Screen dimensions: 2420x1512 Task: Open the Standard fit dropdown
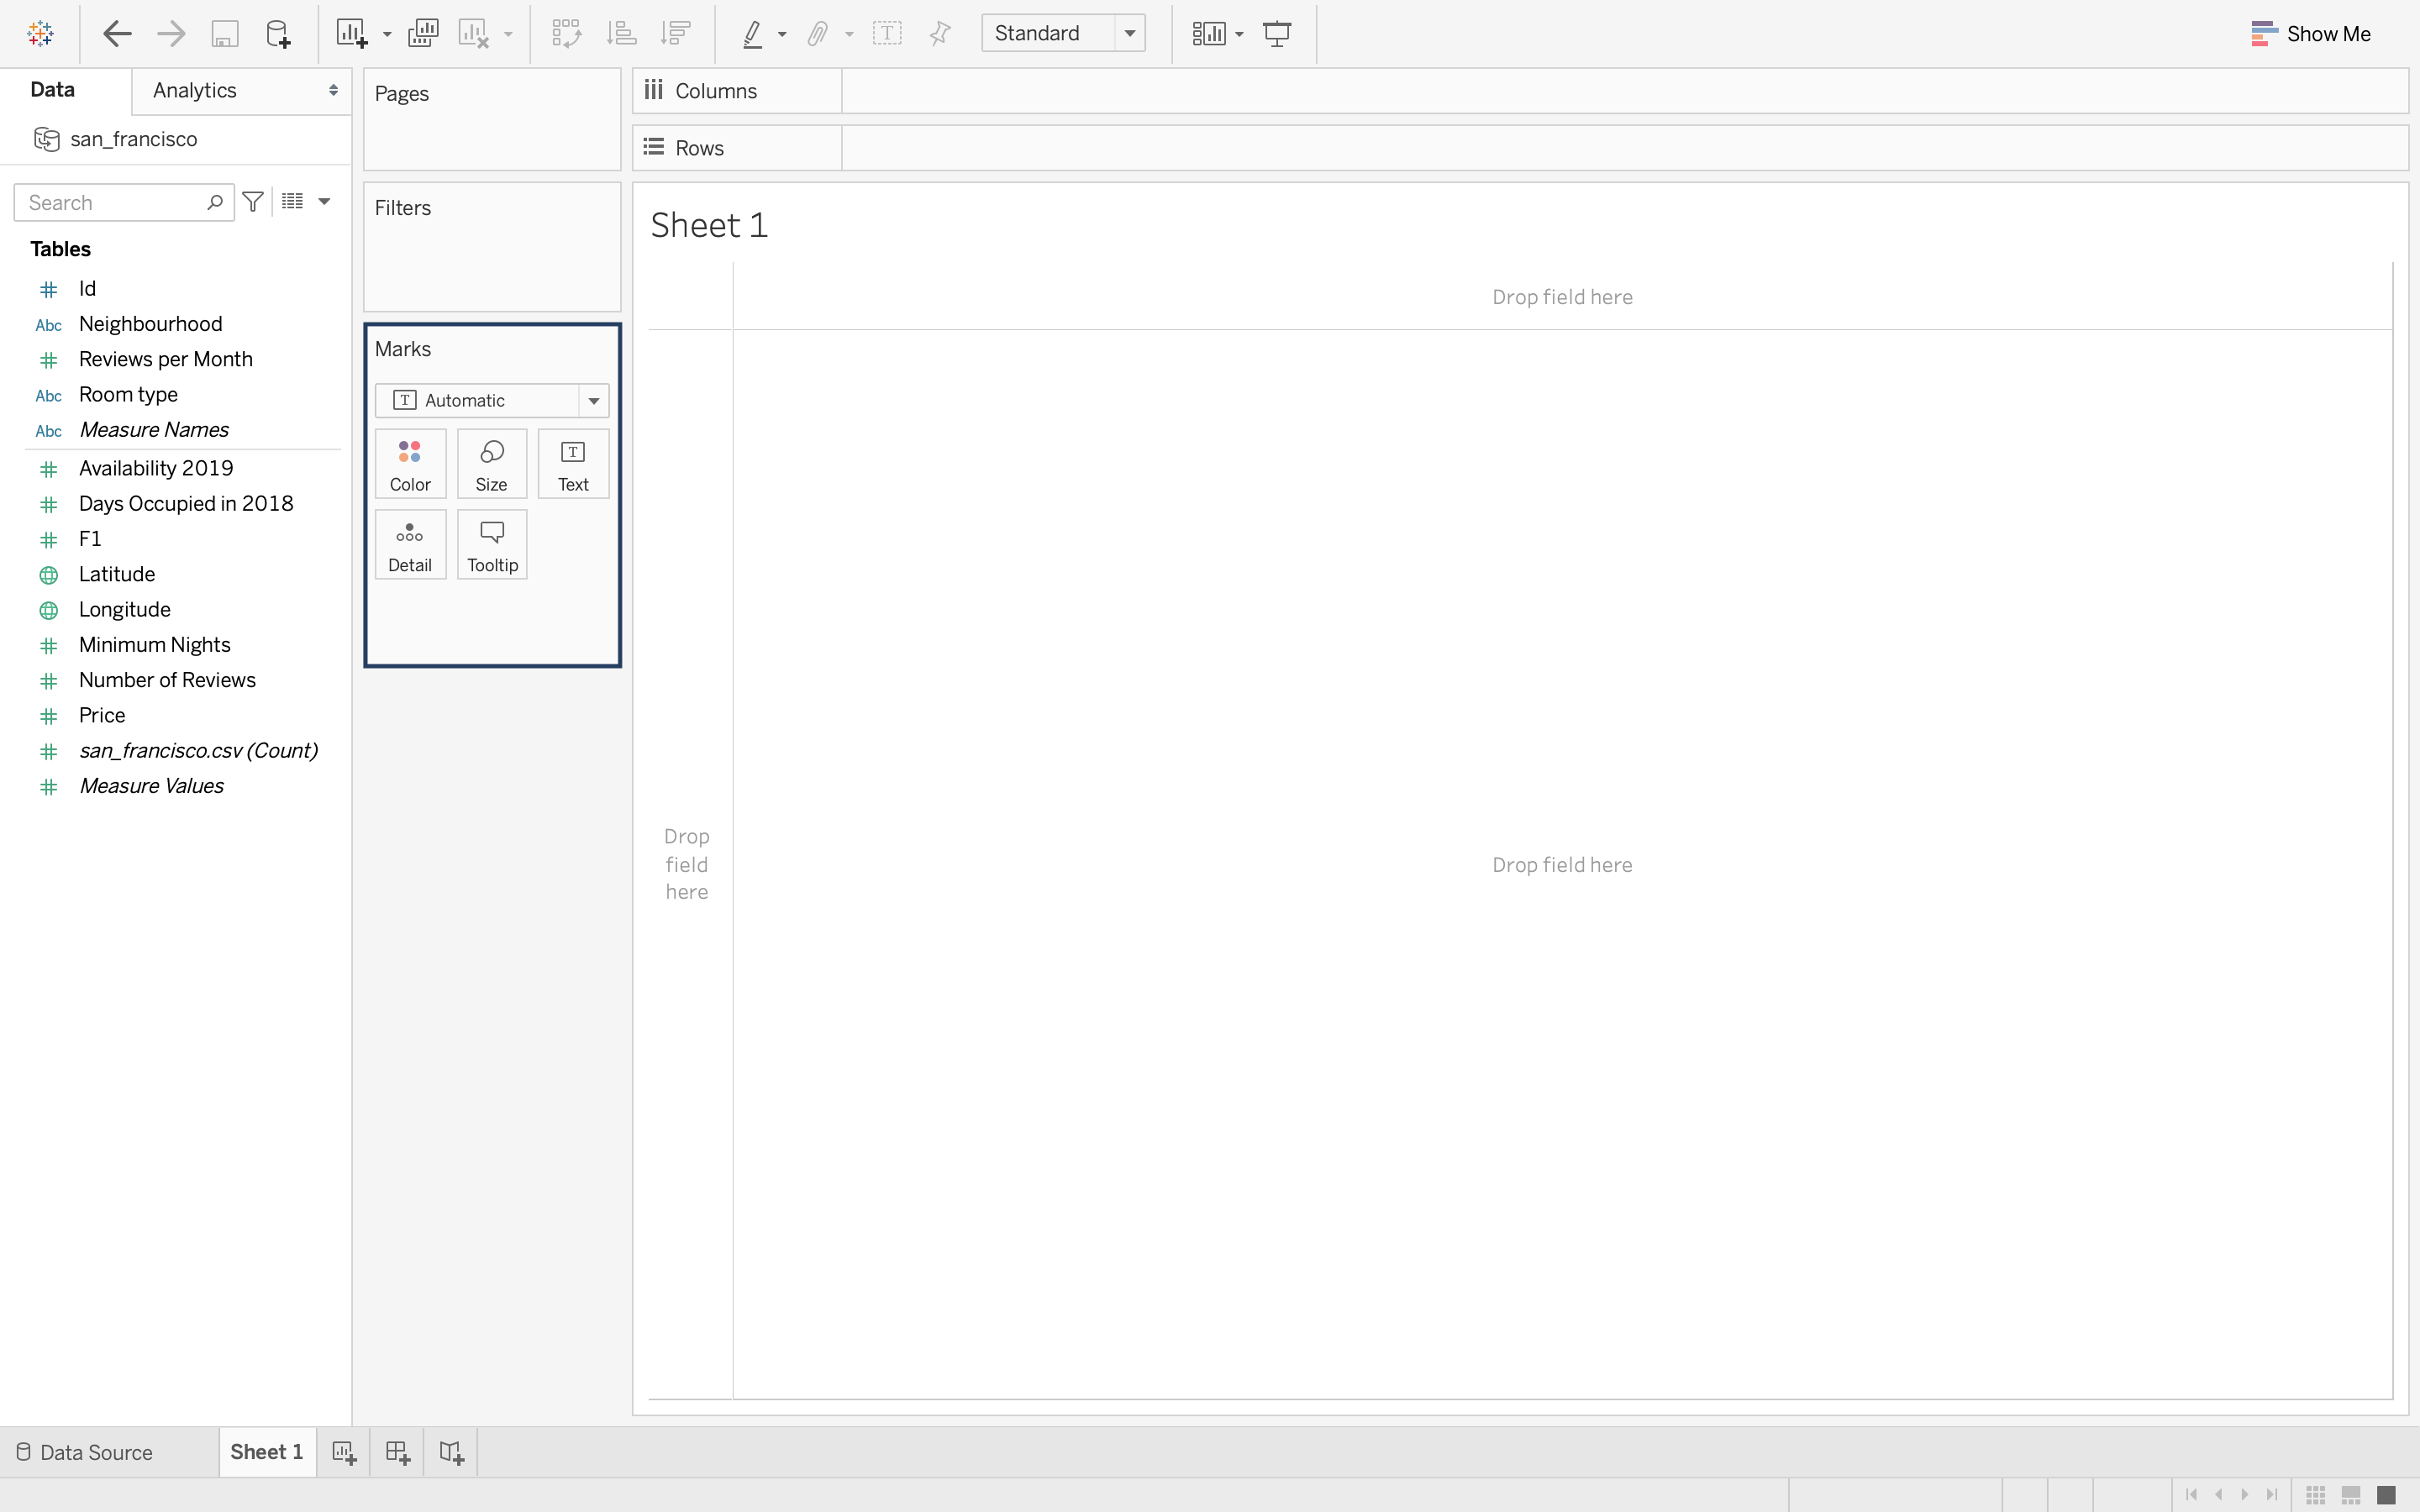[1063, 33]
